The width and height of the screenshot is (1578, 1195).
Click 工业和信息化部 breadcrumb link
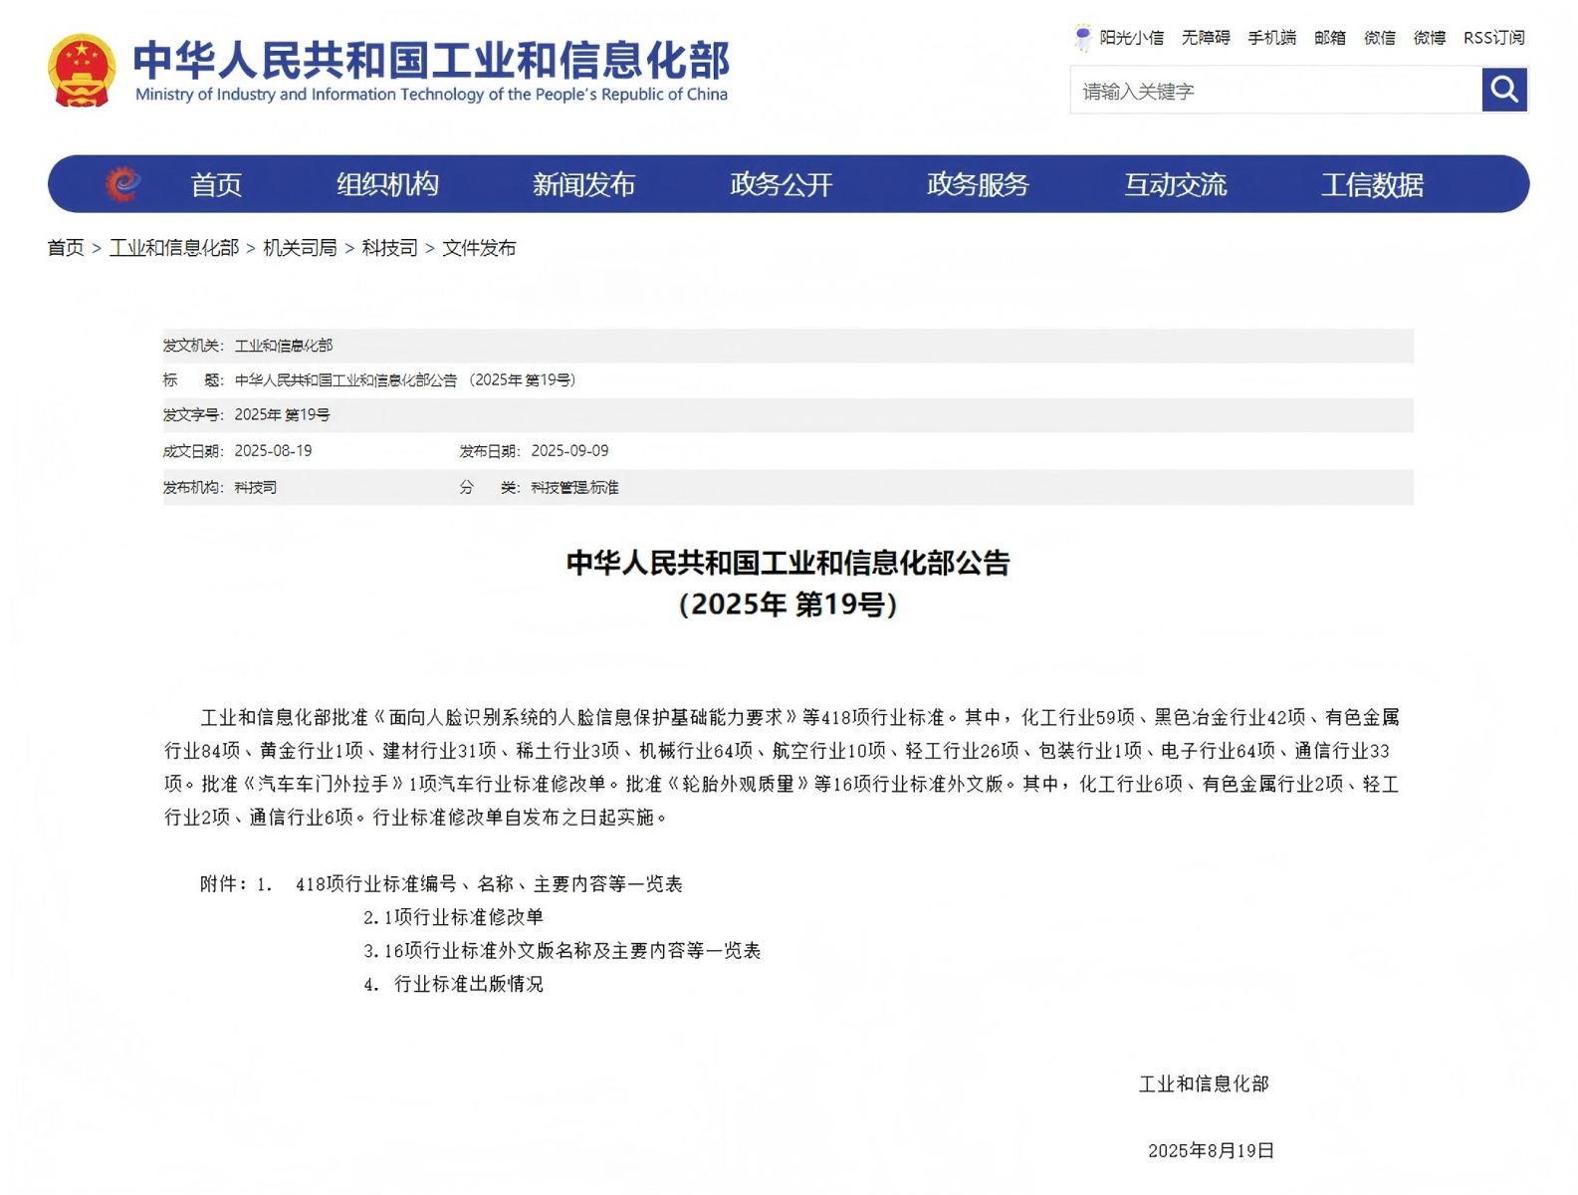174,248
